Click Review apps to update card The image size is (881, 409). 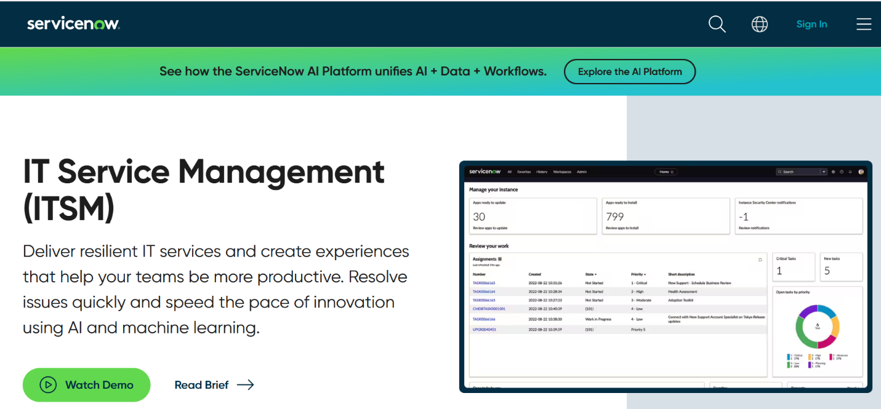coord(533,216)
